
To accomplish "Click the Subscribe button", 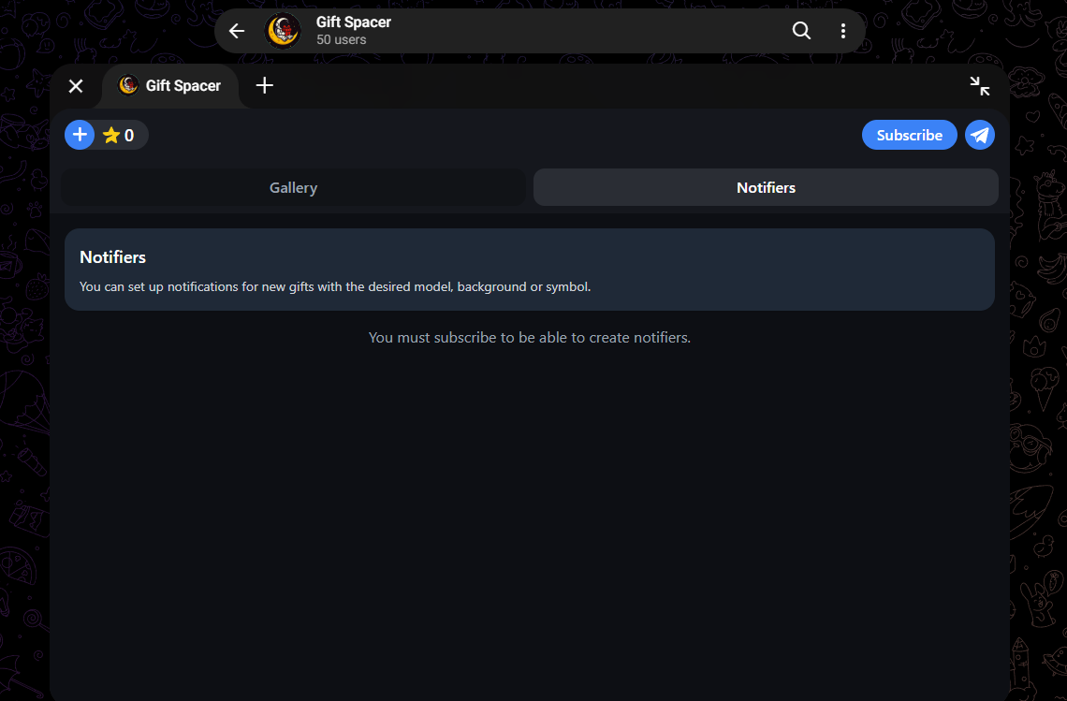I will pos(909,135).
